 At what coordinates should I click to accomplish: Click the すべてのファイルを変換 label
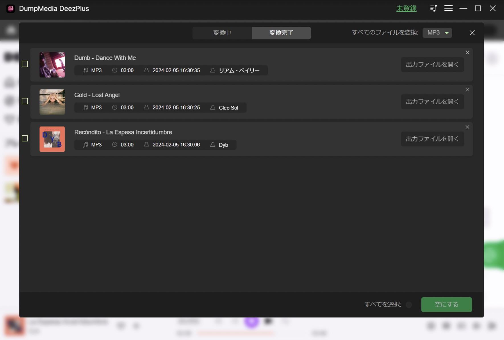[385, 32]
